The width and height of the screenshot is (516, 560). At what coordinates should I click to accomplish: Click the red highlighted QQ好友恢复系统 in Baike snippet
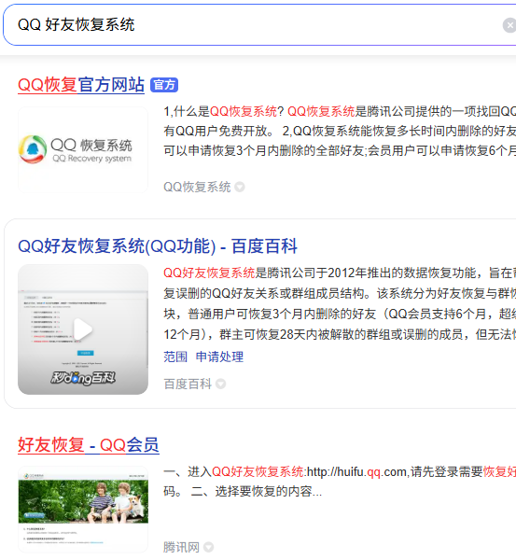click(209, 273)
